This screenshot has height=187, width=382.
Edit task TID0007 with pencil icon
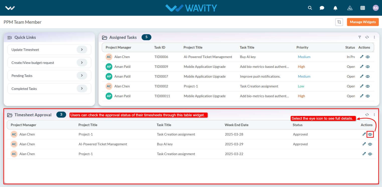coord(362,76)
